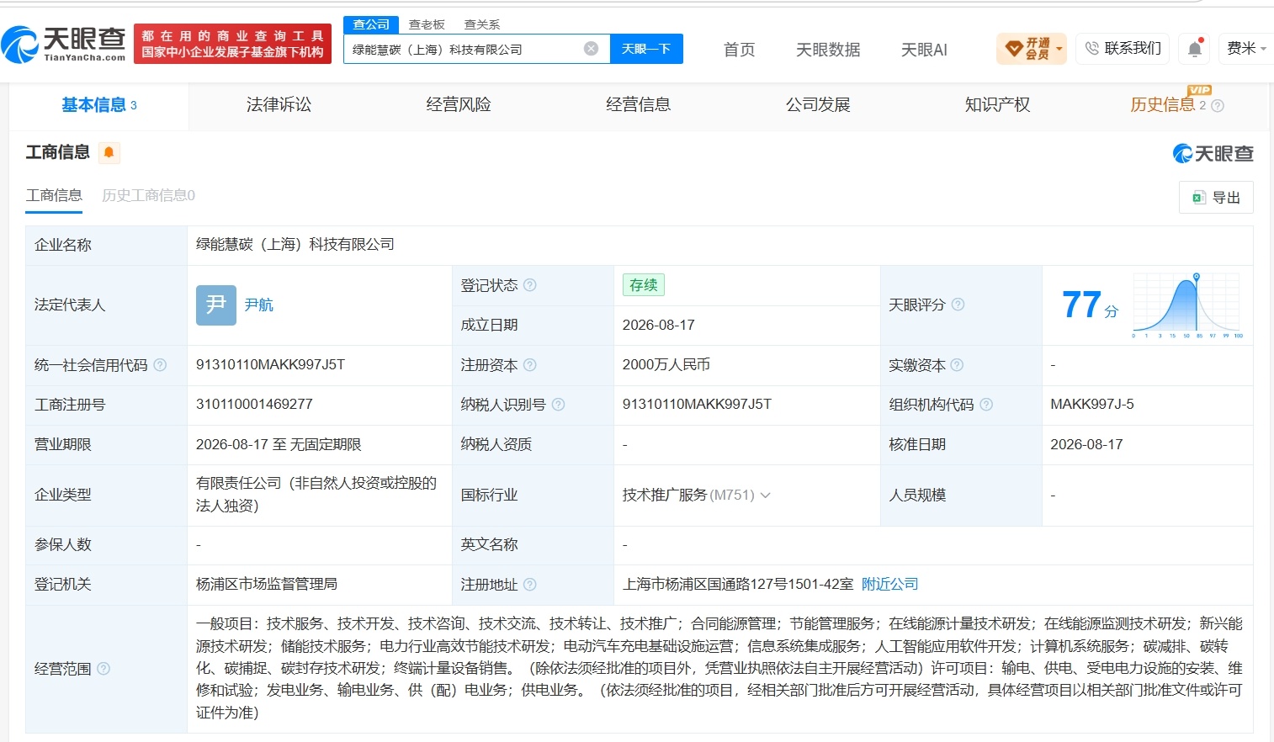Open the 基本信息 tab
This screenshot has width=1274, height=742.
(99, 105)
